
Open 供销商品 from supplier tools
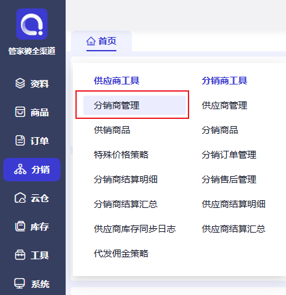112,130
